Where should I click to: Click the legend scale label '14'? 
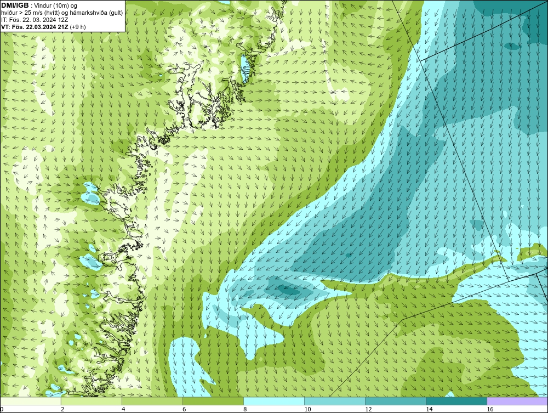point(429,409)
